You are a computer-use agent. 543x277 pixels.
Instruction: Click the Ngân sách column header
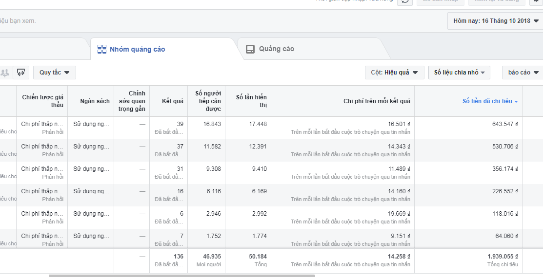(95, 101)
